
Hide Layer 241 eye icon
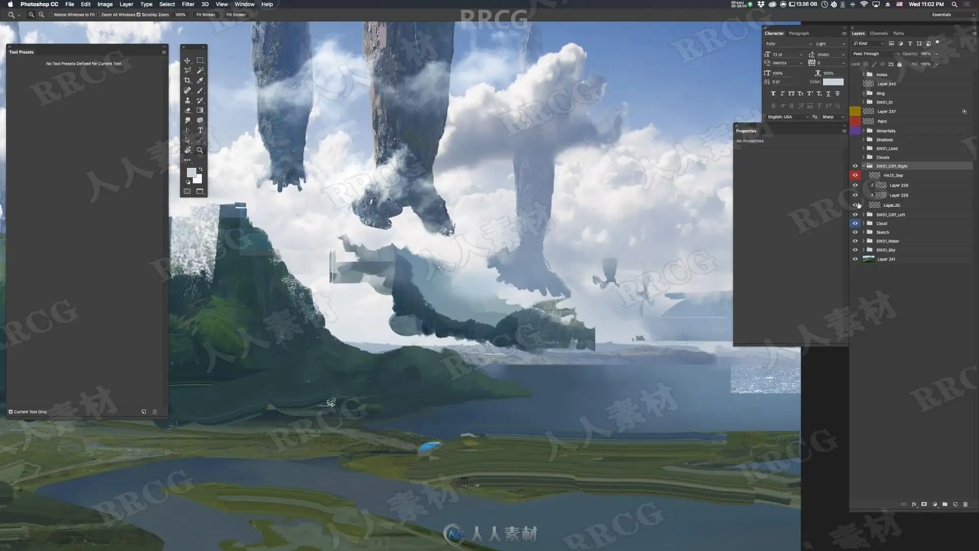point(855,259)
